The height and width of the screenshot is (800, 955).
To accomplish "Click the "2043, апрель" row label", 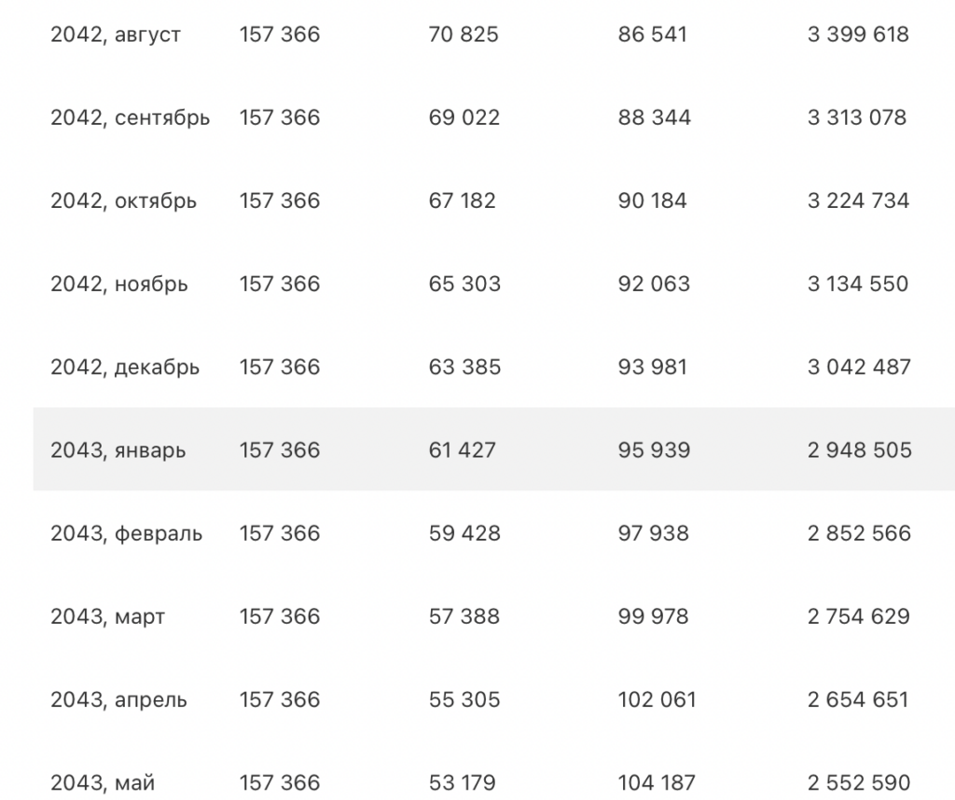I will coord(118,699).
